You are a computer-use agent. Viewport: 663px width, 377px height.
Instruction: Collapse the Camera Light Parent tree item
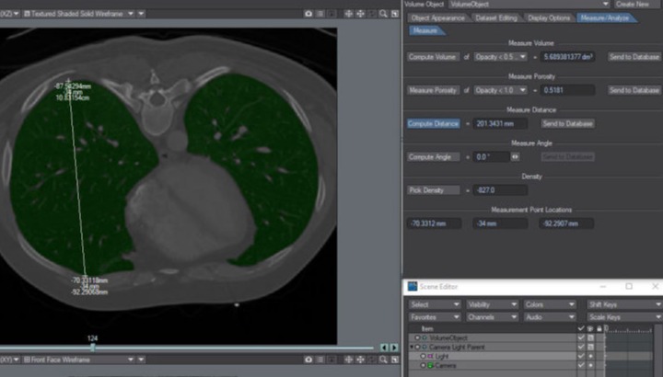click(x=411, y=347)
